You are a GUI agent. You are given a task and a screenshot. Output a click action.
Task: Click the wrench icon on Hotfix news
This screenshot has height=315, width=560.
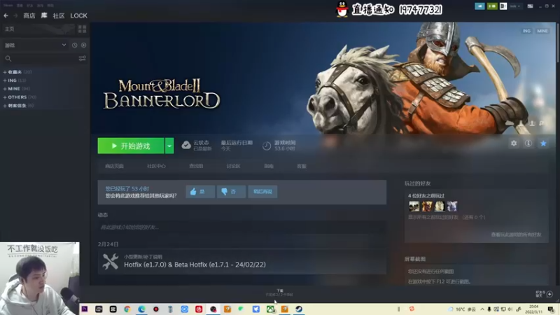point(111,261)
